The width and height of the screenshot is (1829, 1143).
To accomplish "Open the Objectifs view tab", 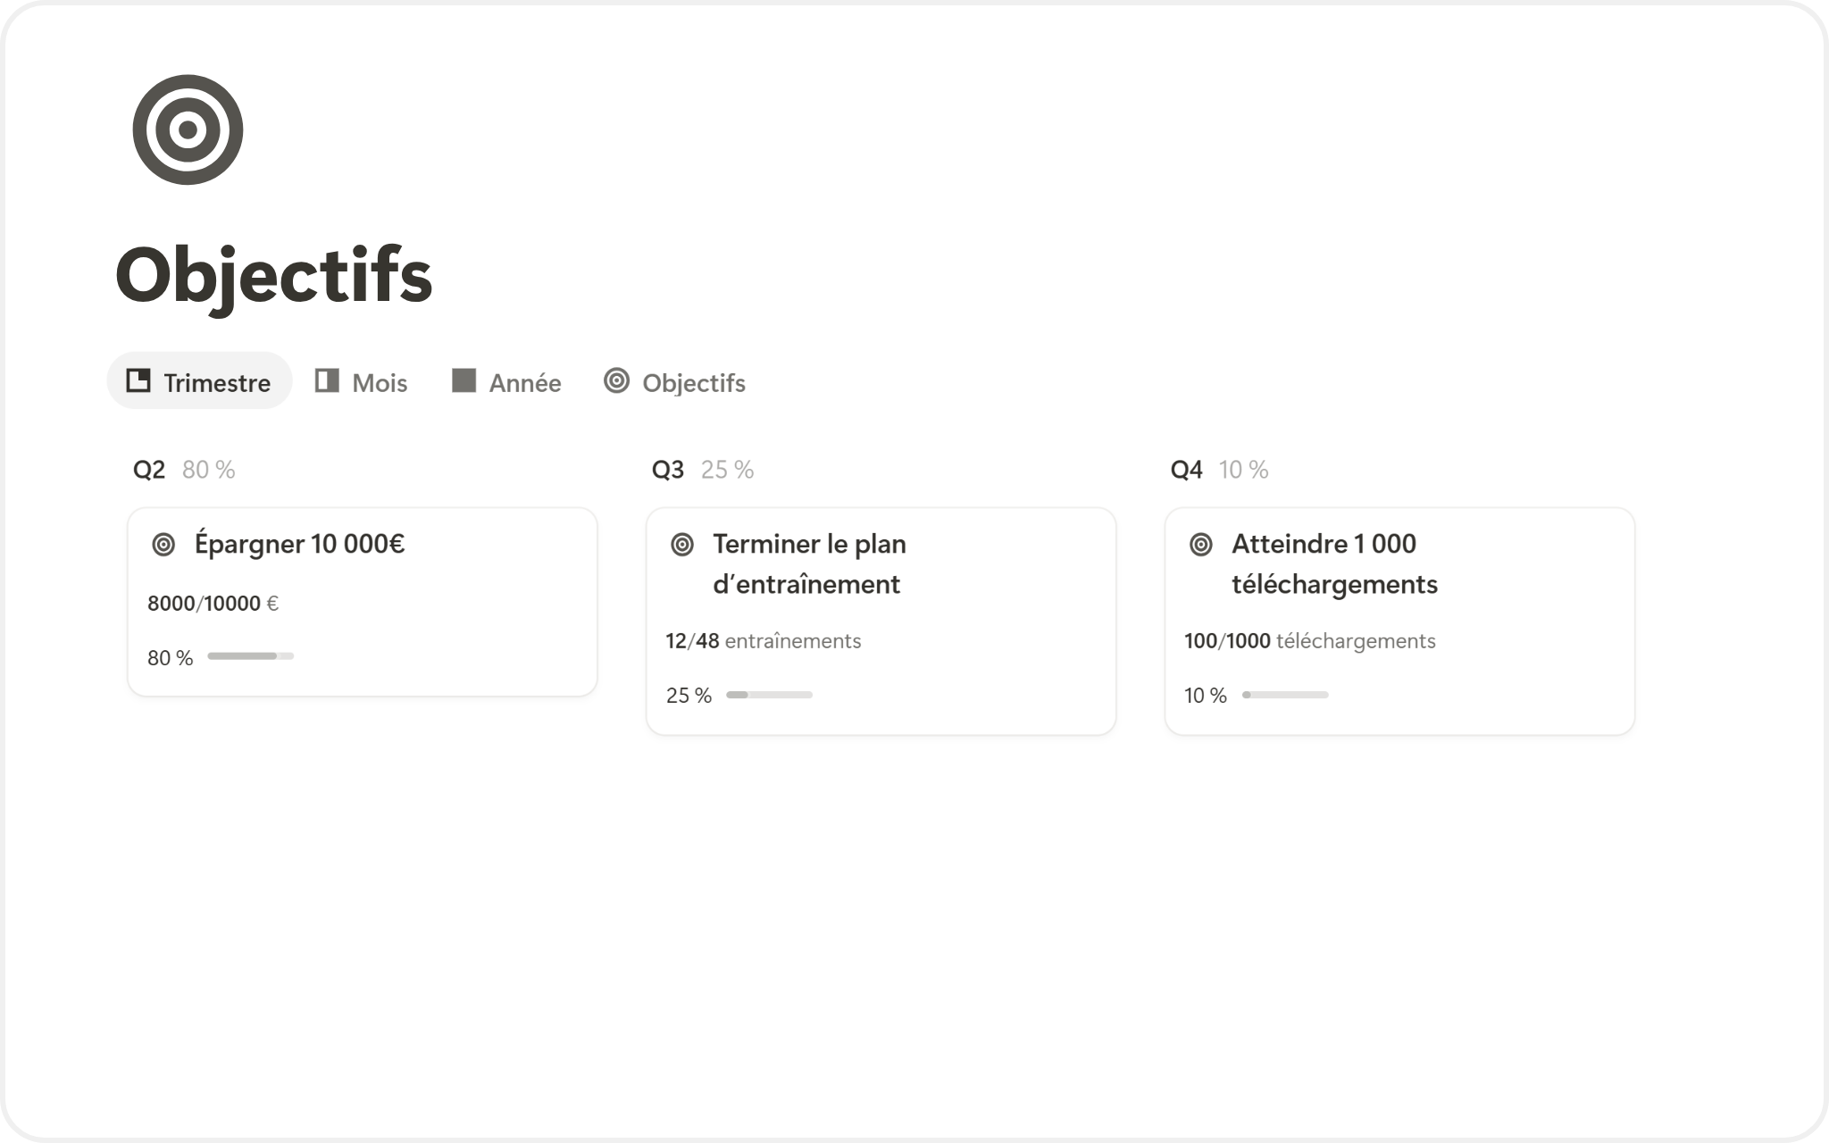I will (693, 383).
